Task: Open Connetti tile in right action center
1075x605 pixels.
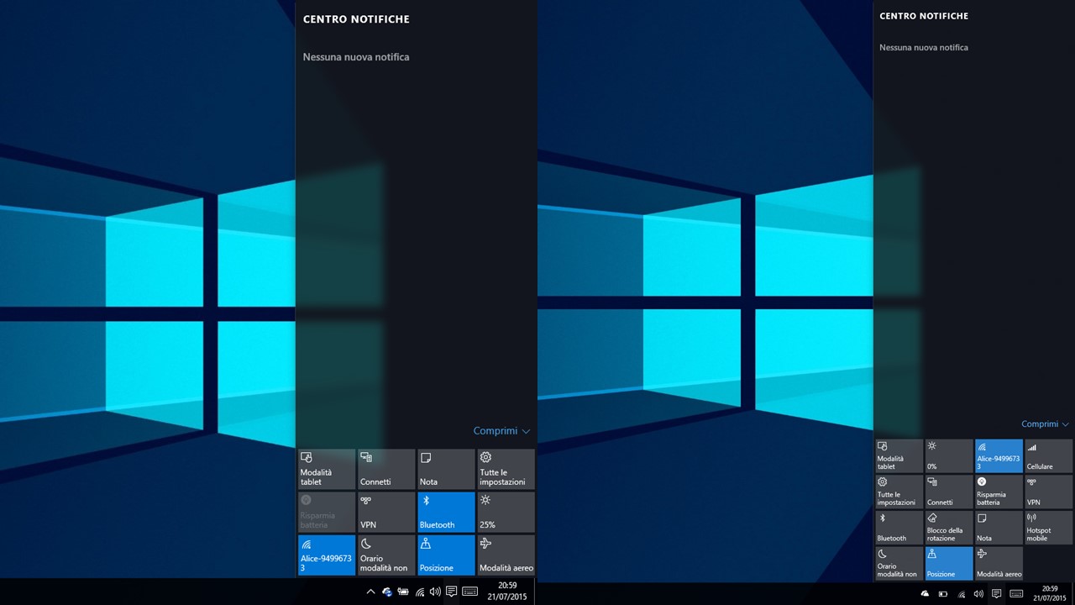Action: pyautogui.click(x=949, y=492)
